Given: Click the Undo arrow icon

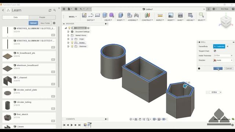Looking at the screenshot, I should click(81, 9).
